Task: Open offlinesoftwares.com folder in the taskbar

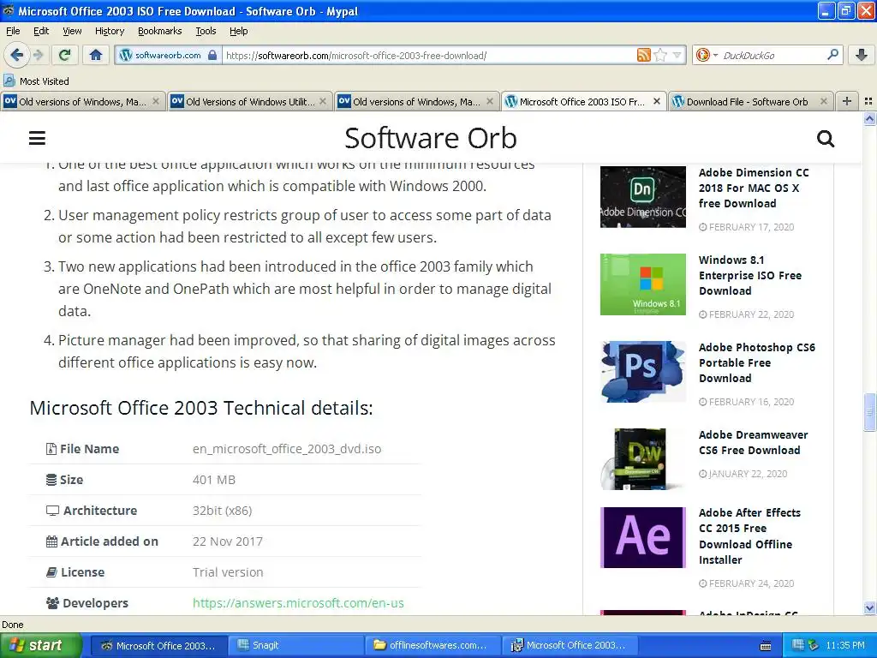Action: tap(433, 645)
